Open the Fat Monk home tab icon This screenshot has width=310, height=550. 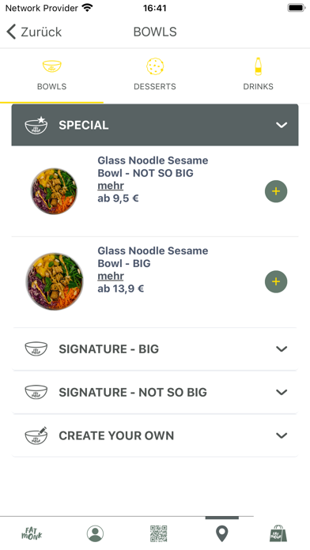(x=32, y=534)
